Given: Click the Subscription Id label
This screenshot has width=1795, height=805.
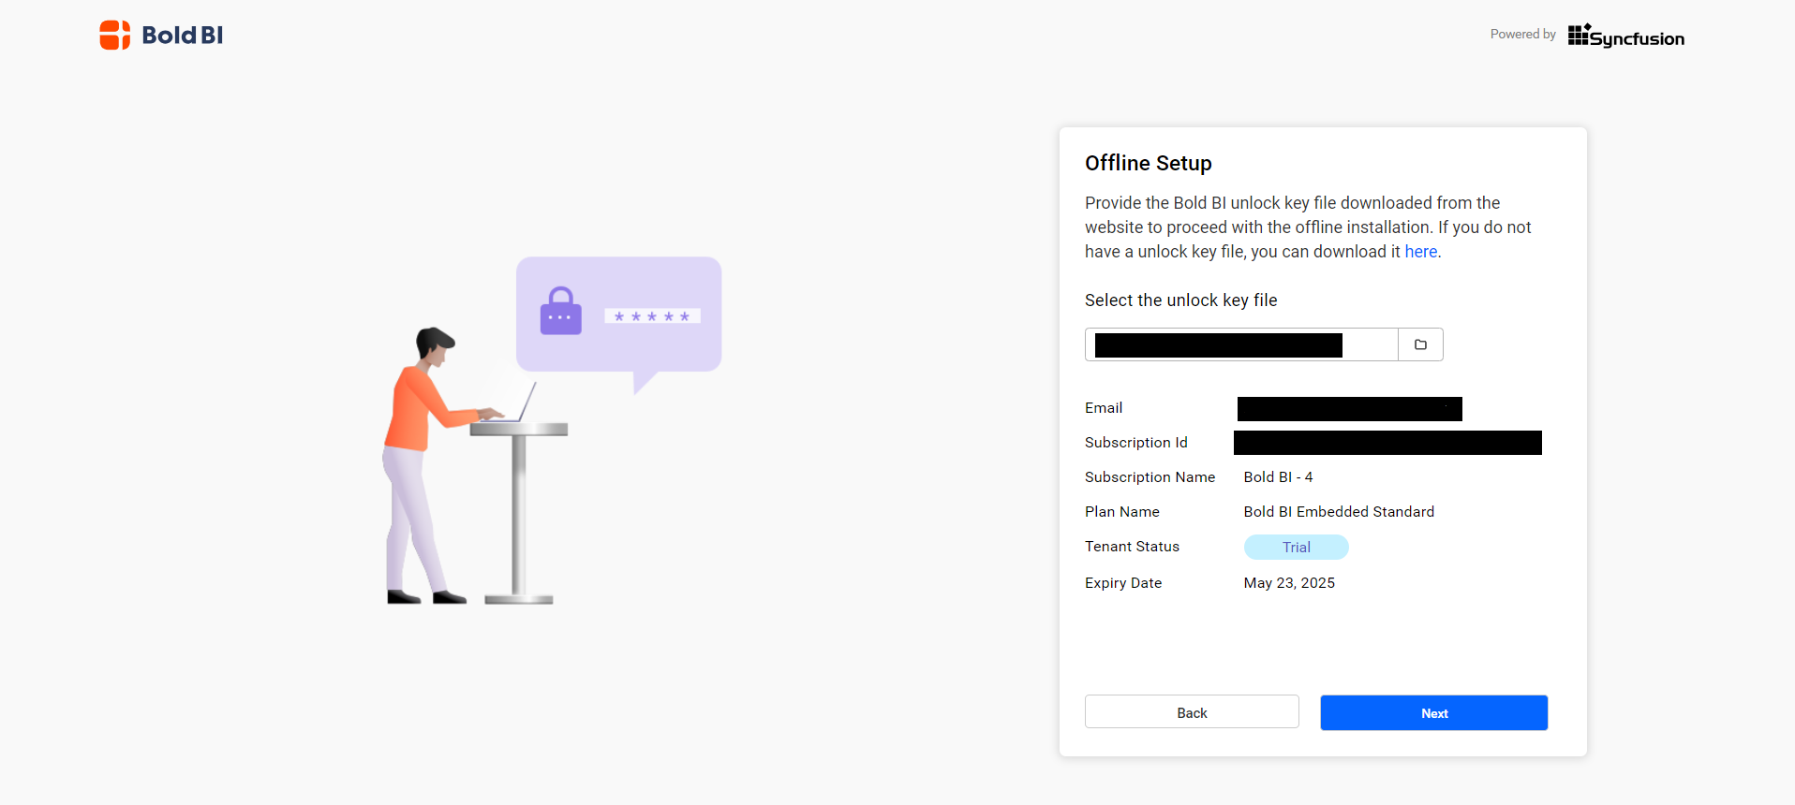Looking at the screenshot, I should coord(1136,443).
